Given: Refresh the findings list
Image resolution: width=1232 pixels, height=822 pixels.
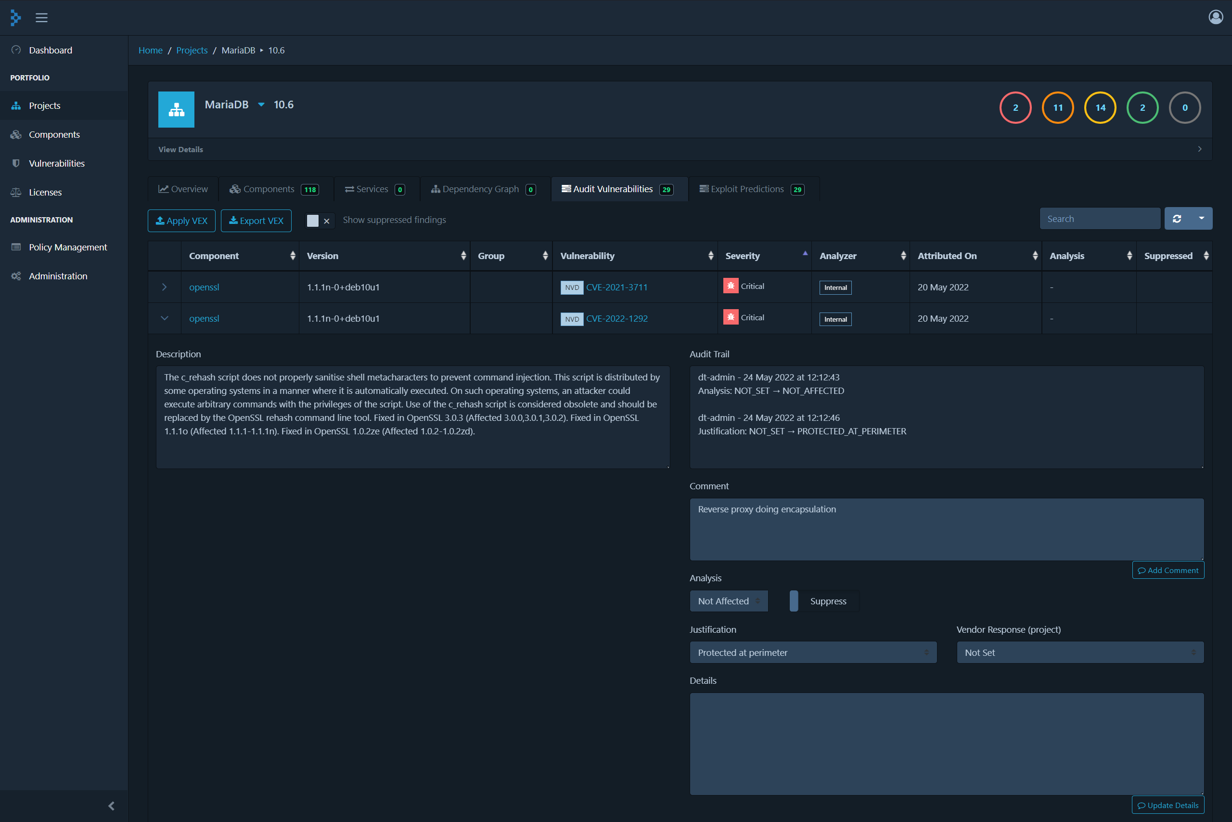Looking at the screenshot, I should pos(1177,218).
